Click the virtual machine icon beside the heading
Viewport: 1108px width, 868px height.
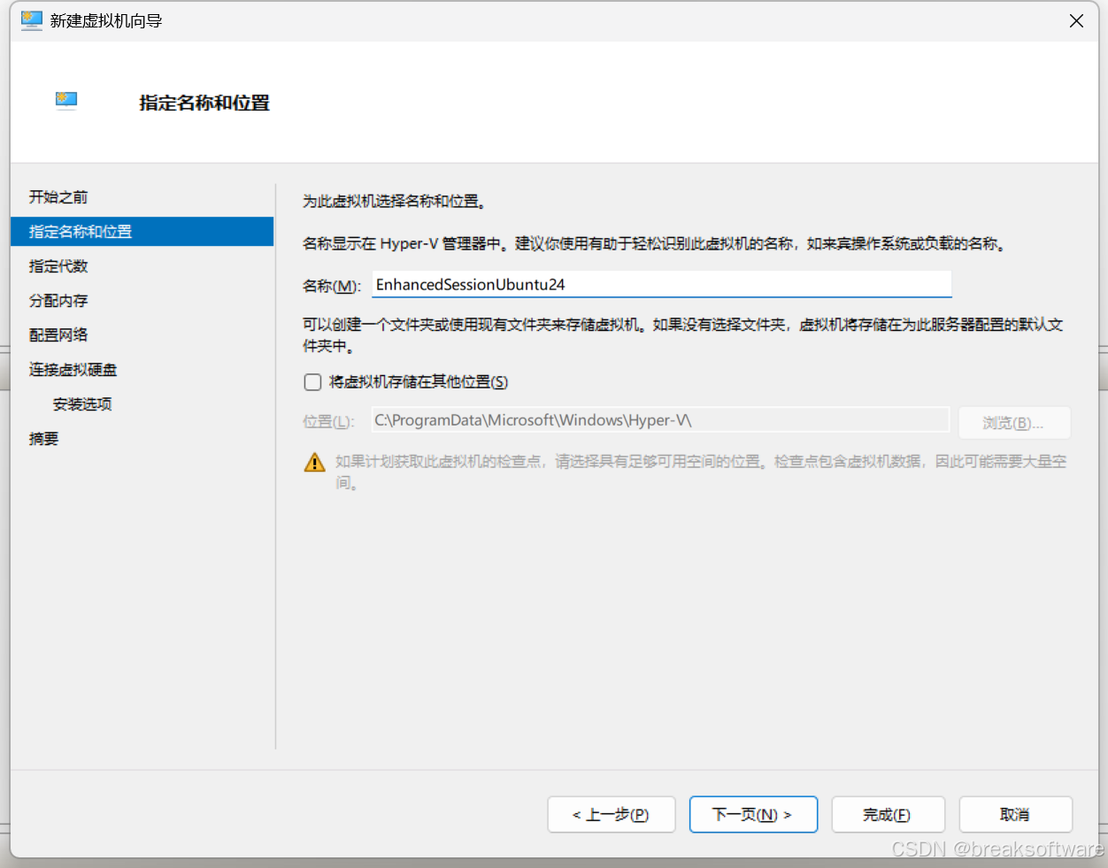(66, 101)
